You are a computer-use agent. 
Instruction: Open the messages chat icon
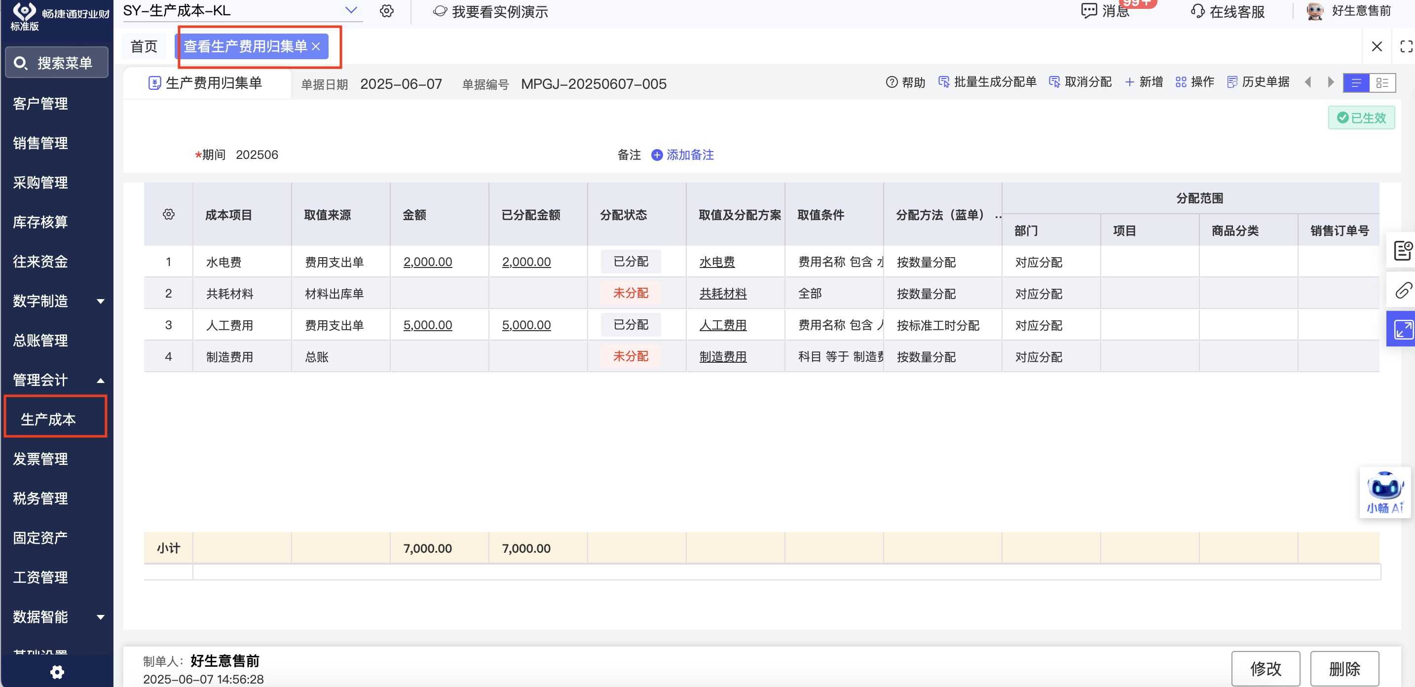[1088, 11]
